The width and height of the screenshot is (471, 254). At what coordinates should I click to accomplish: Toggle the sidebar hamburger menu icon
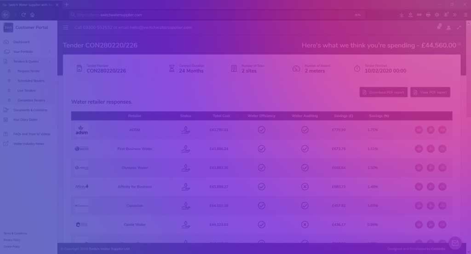click(65, 27)
